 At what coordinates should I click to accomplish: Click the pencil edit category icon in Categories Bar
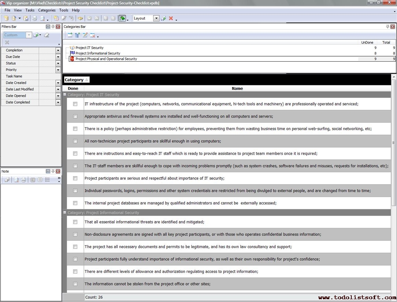point(85,35)
